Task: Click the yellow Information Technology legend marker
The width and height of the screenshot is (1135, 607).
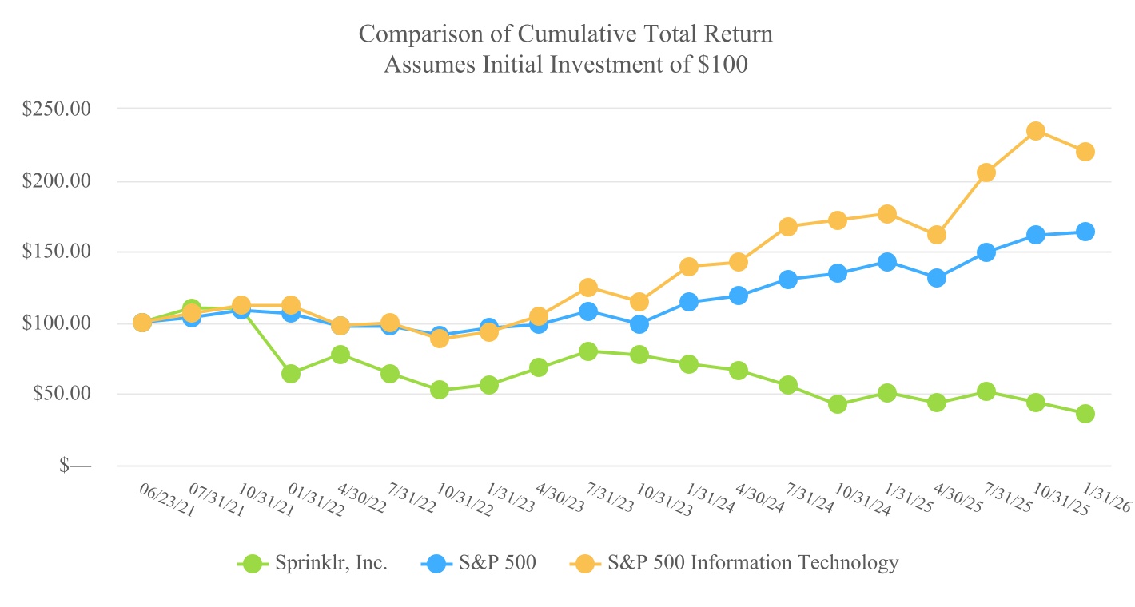Action: pos(585,564)
